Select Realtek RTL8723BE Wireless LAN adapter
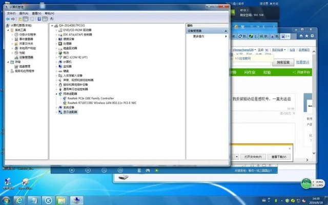328x205 pixels. pyautogui.click(x=96, y=102)
